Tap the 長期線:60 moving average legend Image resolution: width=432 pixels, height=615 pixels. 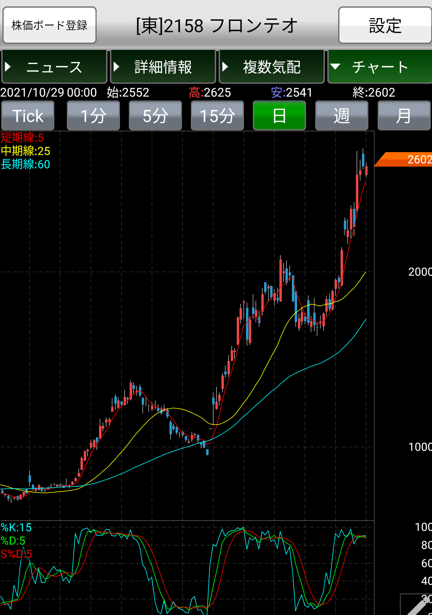(x=25, y=164)
